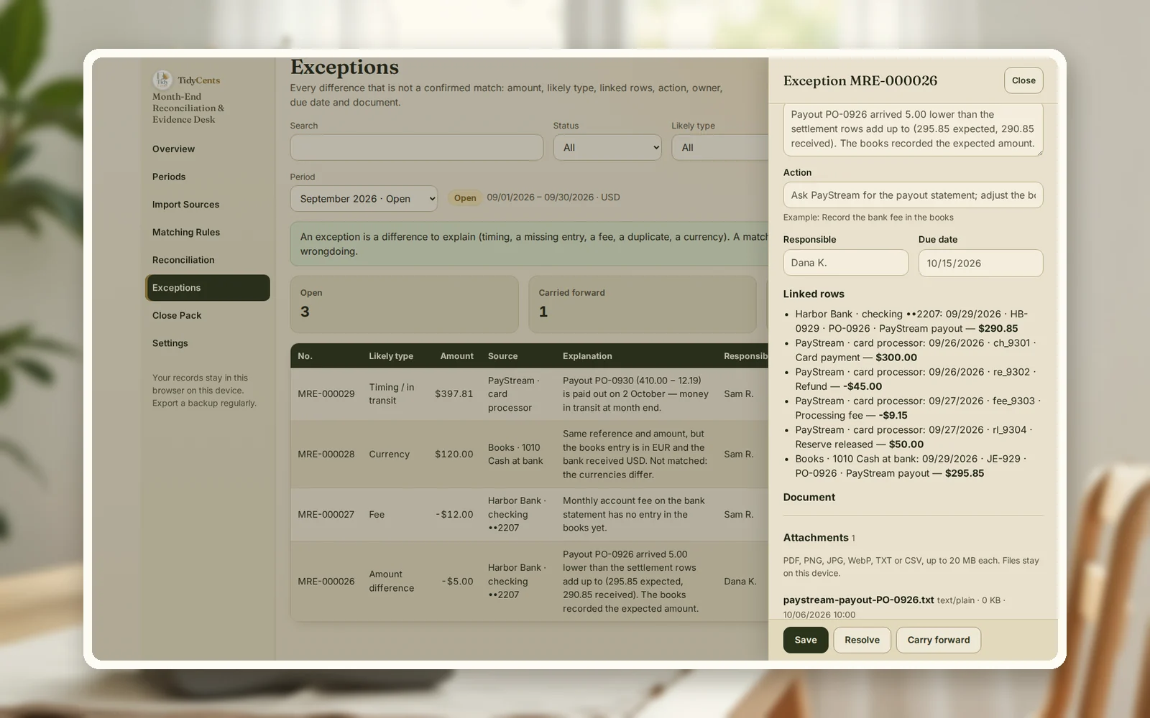Click the Likely type column header
The image size is (1150, 718).
[391, 356]
